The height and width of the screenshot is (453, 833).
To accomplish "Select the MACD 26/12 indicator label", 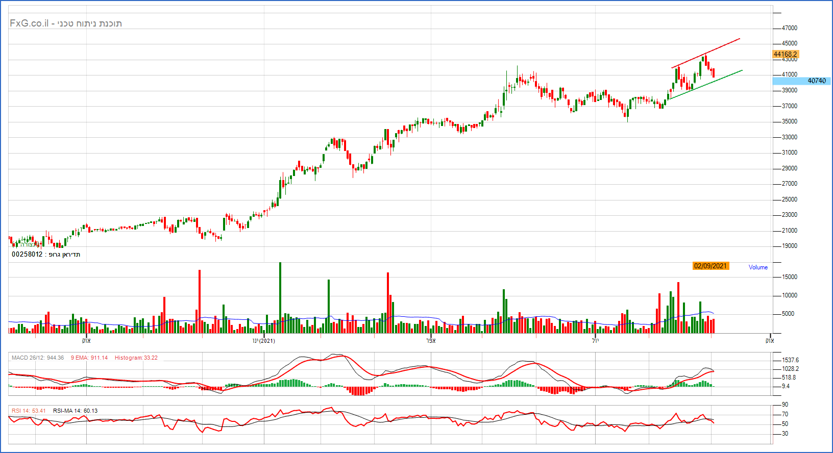I will click(x=38, y=358).
